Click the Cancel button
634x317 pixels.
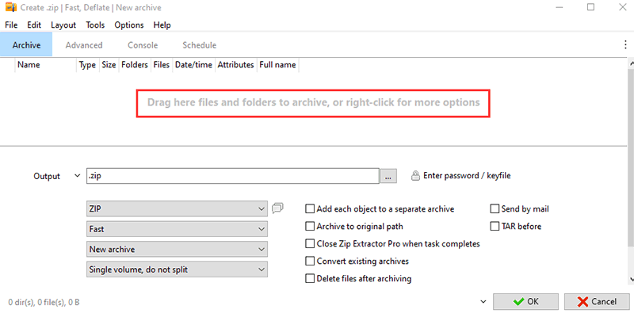(x=597, y=301)
